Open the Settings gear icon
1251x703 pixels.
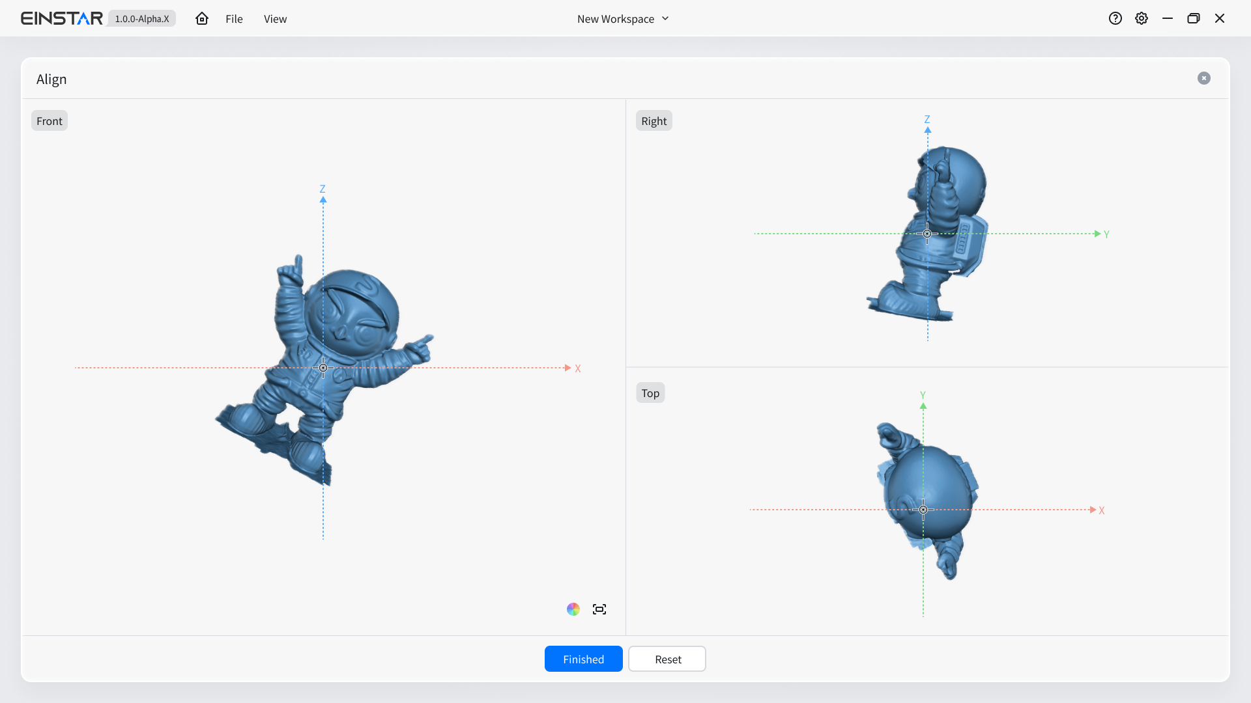pos(1142,19)
